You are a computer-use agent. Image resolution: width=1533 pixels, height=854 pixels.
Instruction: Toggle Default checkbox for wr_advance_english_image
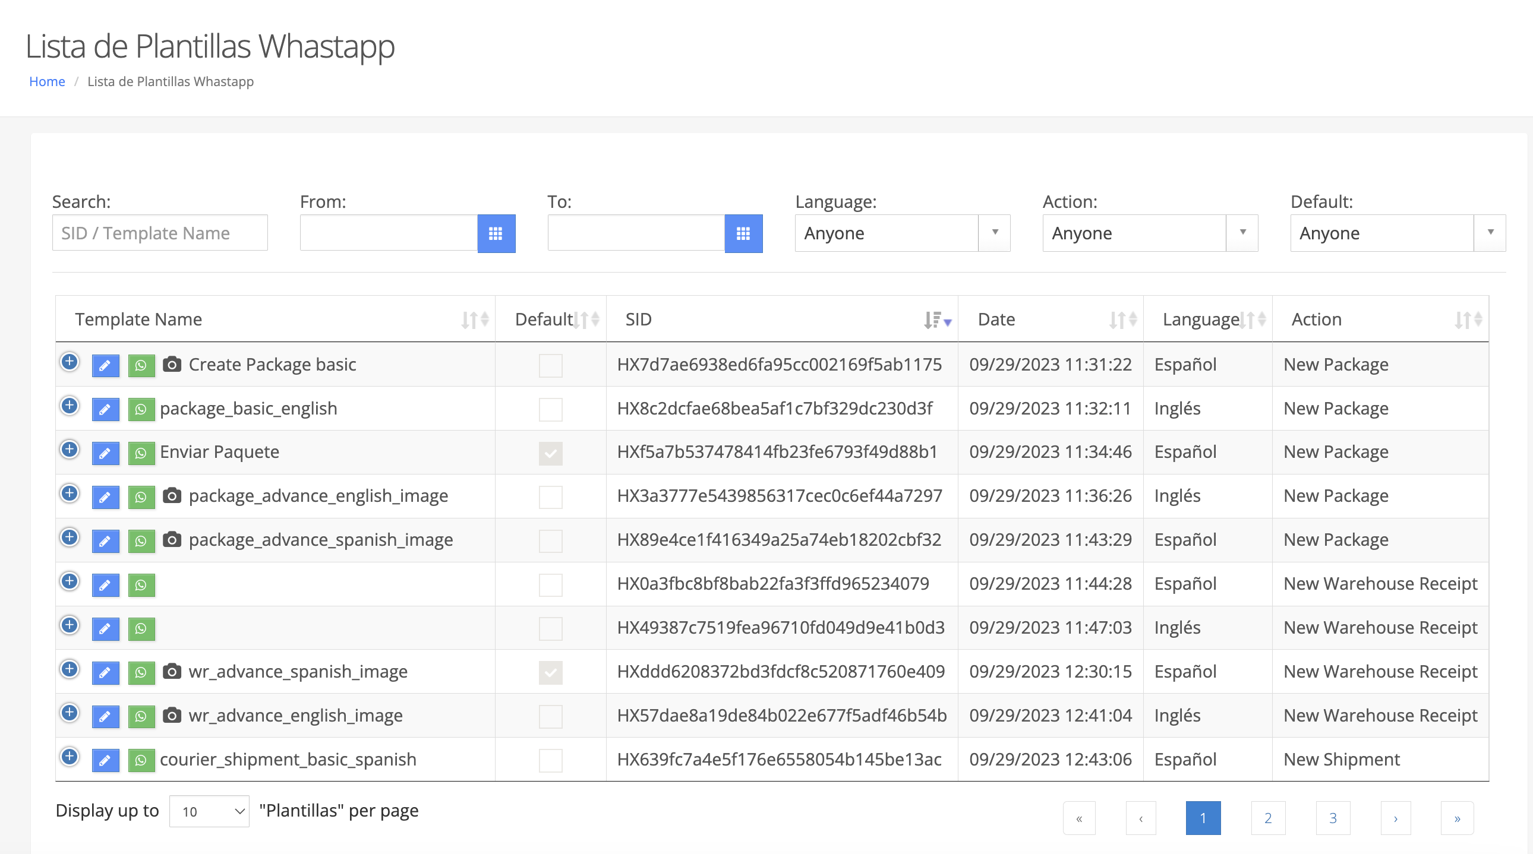(550, 717)
